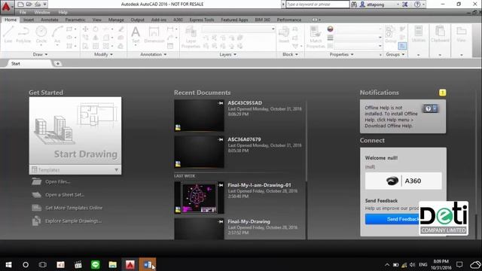Click the Utilities panel icon
The image size is (482, 271).
[x=419, y=34]
